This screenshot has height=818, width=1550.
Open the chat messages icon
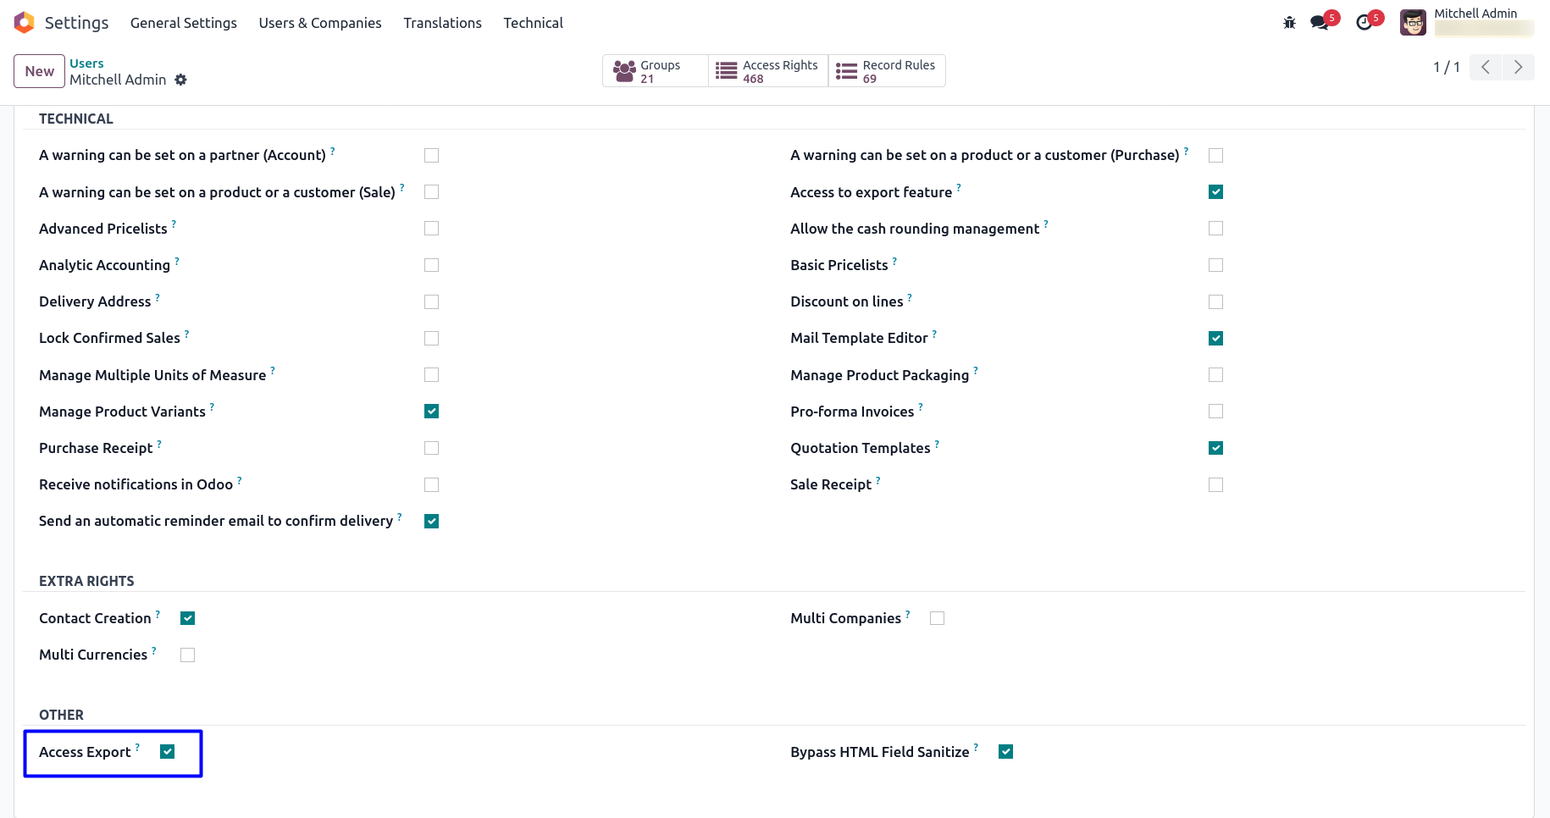[1320, 23]
